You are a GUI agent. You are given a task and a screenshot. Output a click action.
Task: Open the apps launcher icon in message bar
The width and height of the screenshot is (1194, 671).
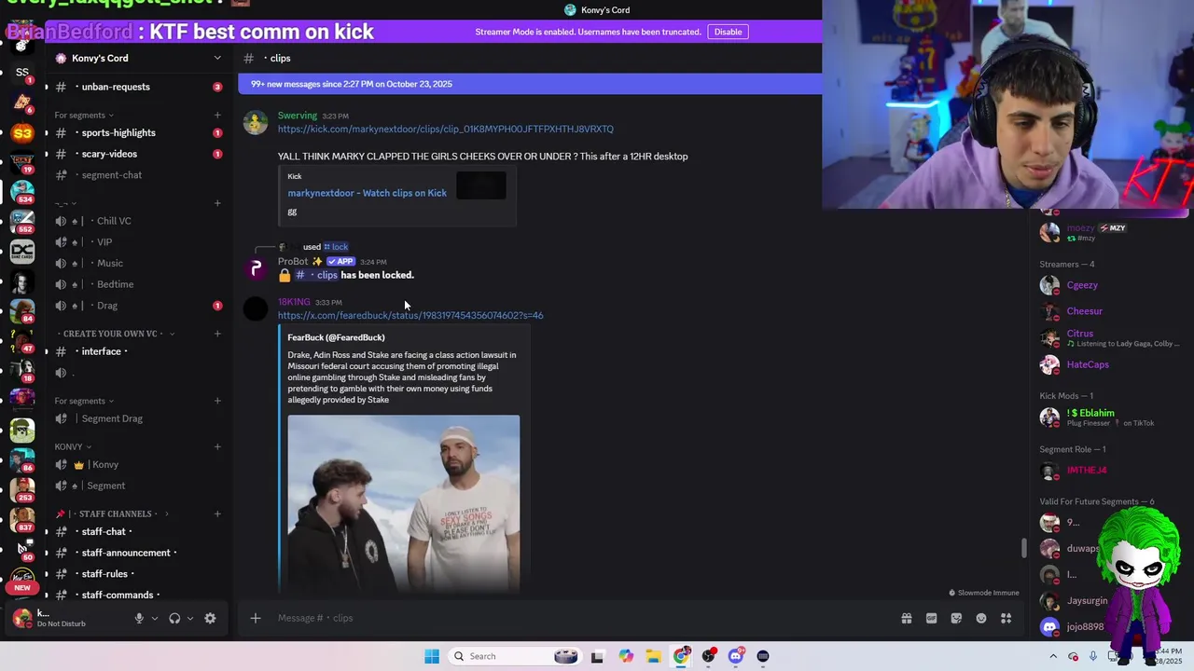pos(1007,618)
